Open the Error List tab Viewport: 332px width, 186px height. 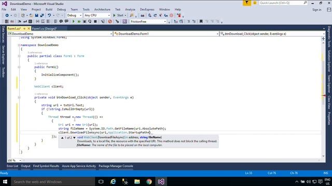tap(12, 166)
